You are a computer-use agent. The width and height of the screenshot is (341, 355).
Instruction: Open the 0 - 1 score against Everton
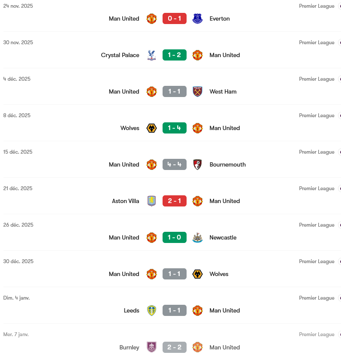point(175,18)
